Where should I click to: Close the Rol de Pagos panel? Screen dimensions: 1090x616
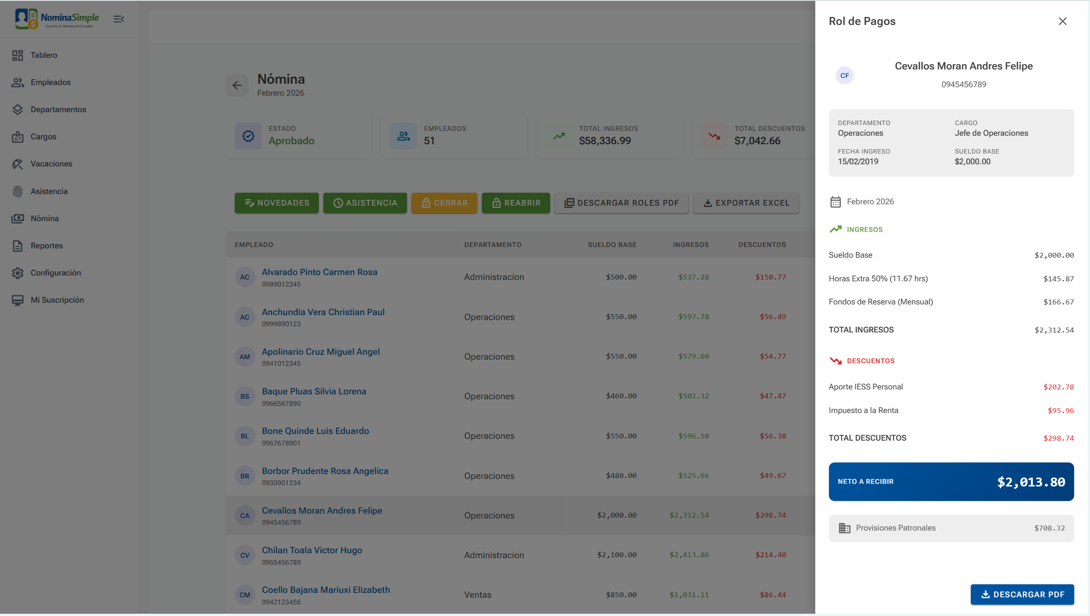pyautogui.click(x=1062, y=21)
